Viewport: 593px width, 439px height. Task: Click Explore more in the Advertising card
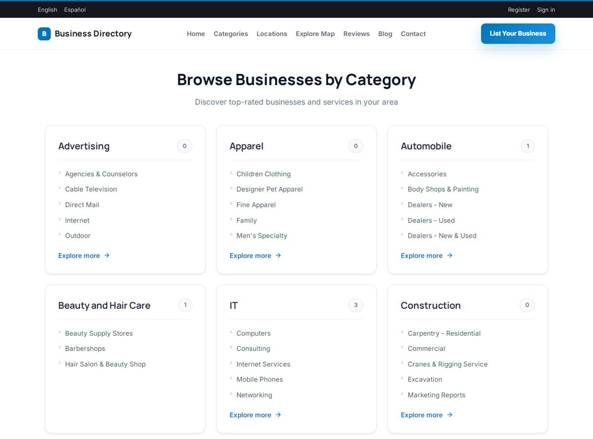click(x=84, y=256)
